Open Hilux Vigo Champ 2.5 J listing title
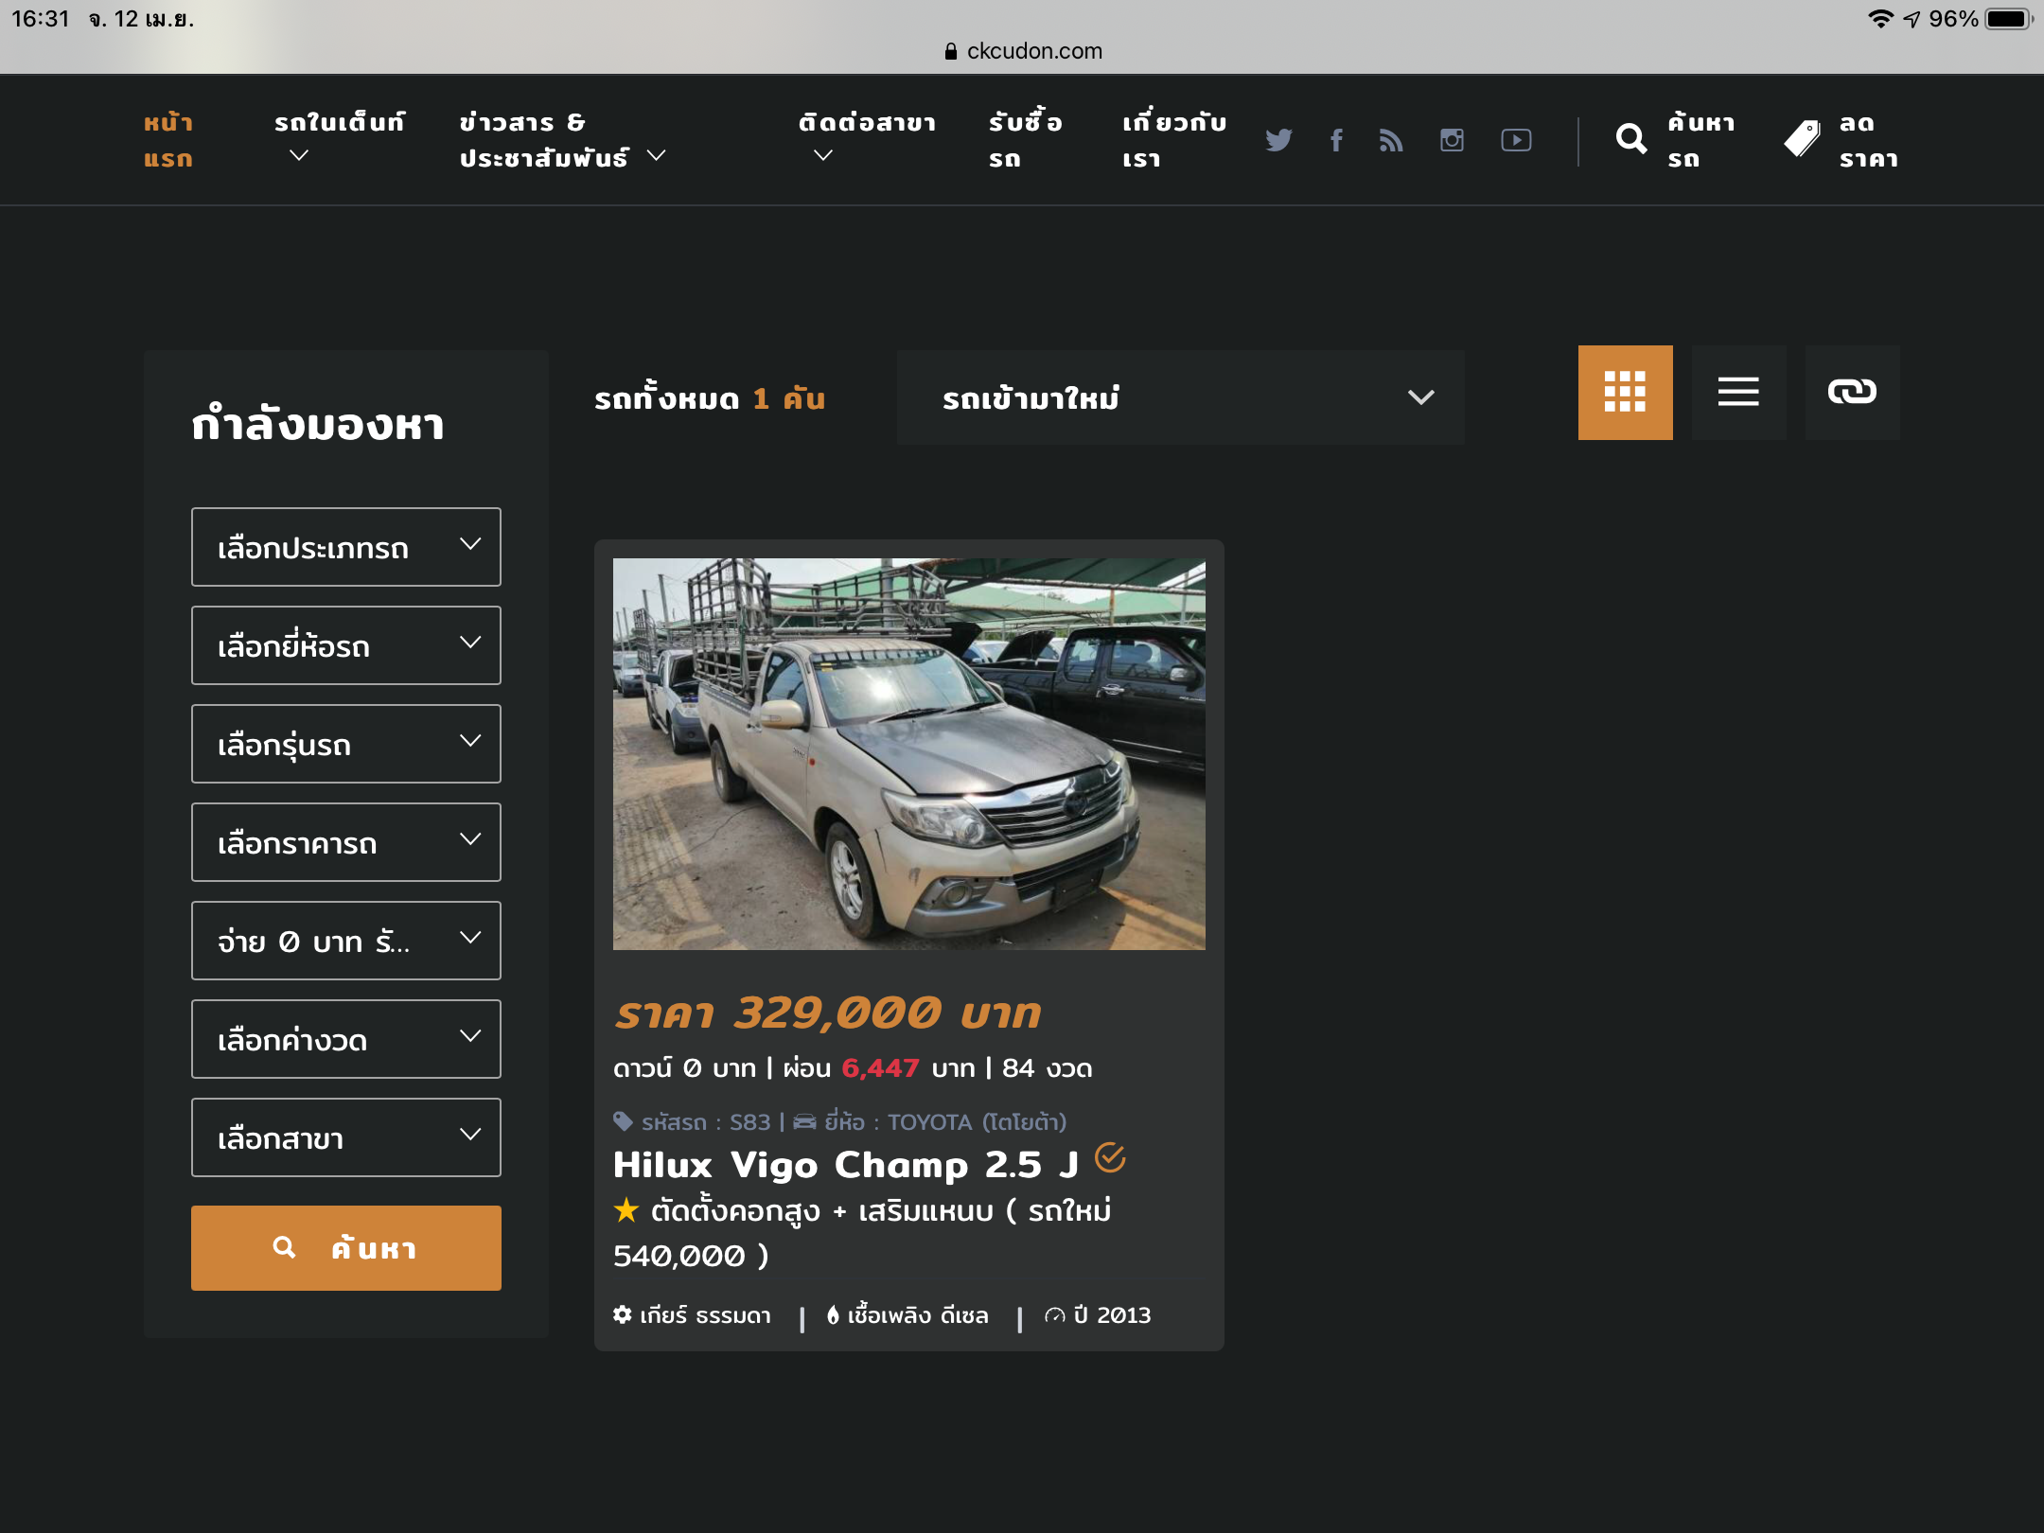Image resolution: width=2044 pixels, height=1533 pixels. (x=845, y=1164)
